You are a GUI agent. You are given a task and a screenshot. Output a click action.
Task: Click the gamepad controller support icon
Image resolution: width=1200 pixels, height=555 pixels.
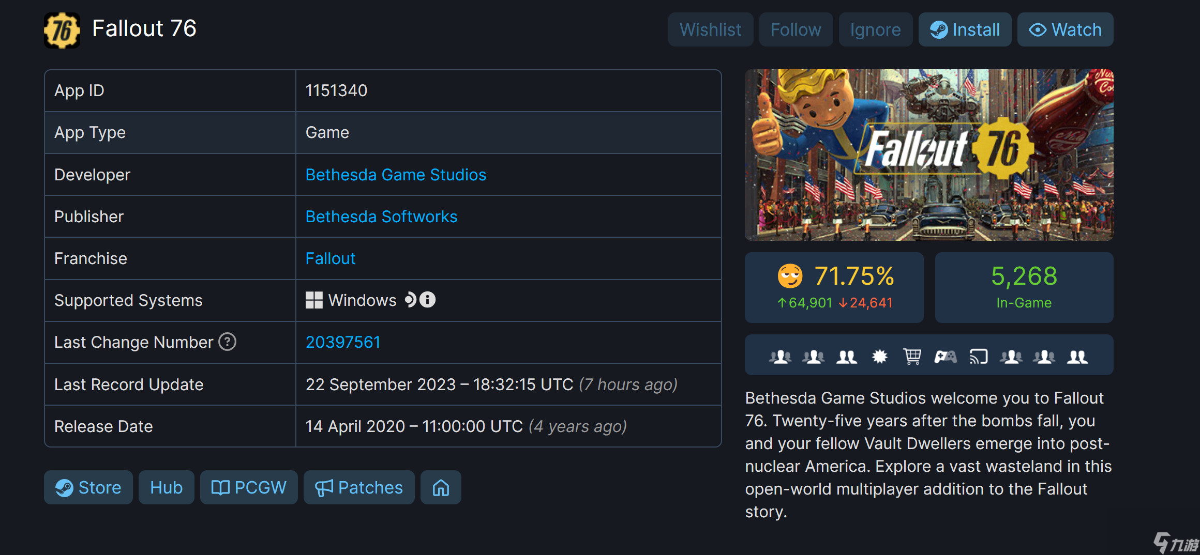point(945,357)
